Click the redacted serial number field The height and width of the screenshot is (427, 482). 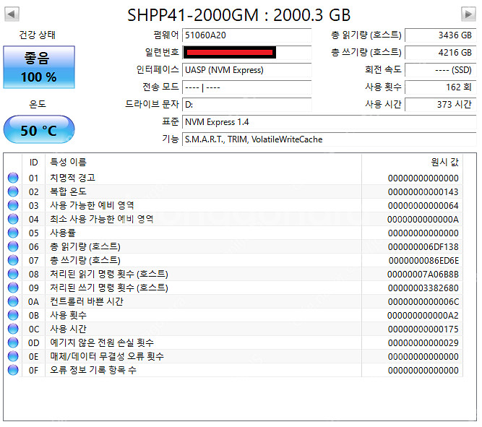coord(247,52)
